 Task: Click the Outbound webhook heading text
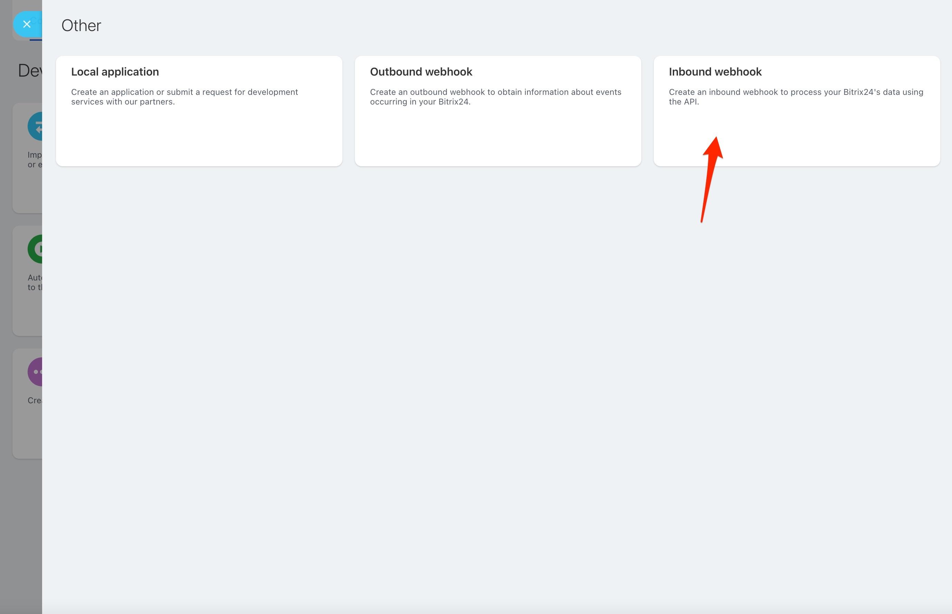click(x=421, y=72)
